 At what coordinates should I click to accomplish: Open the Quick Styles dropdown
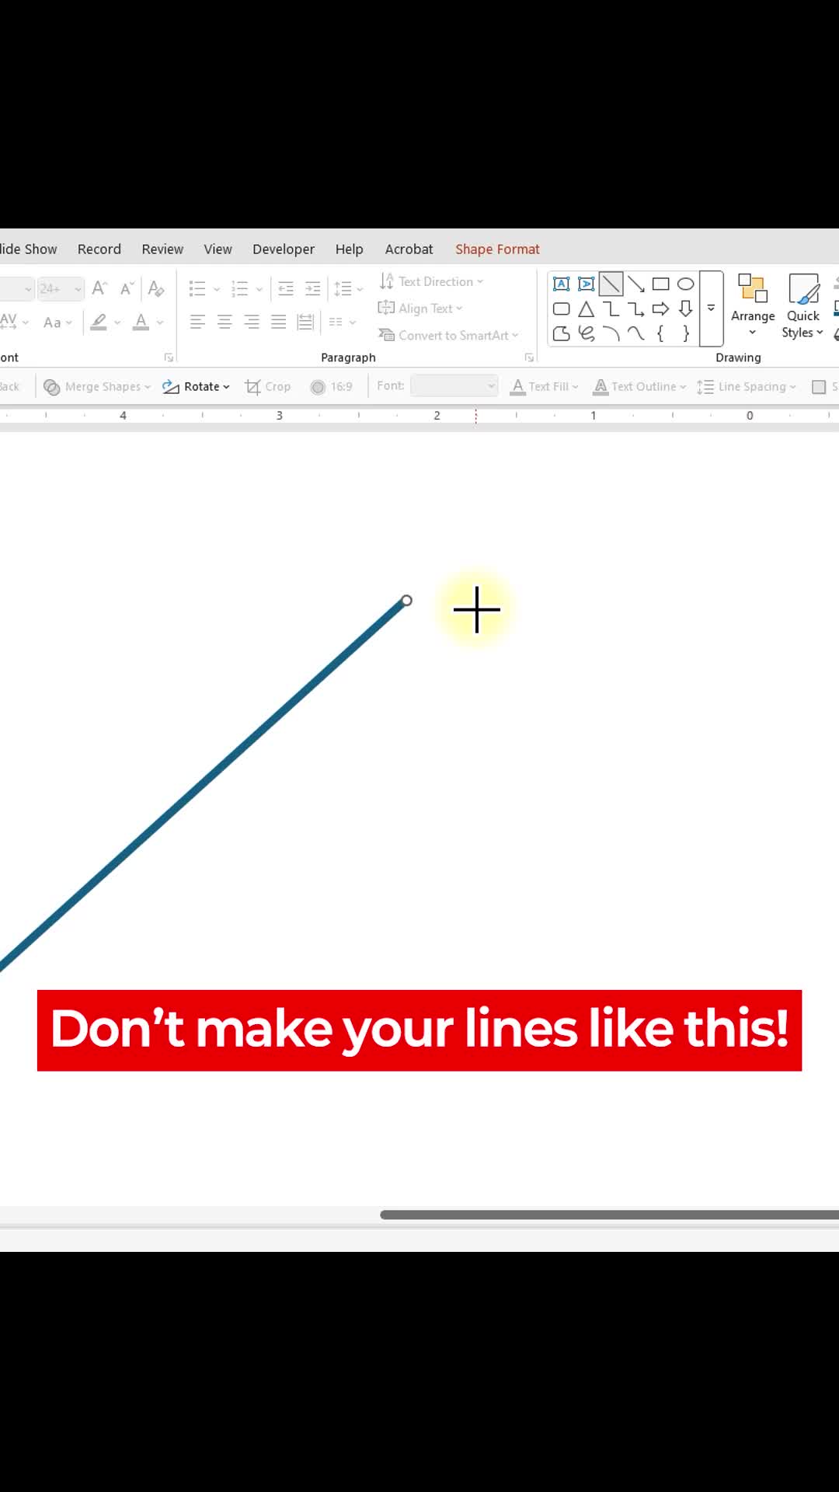coord(803,307)
